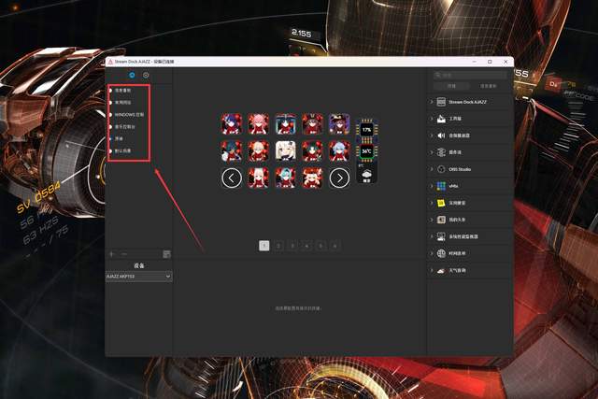Click the weather cloud plugin icon
This screenshot has width=598, height=399.
[441, 270]
